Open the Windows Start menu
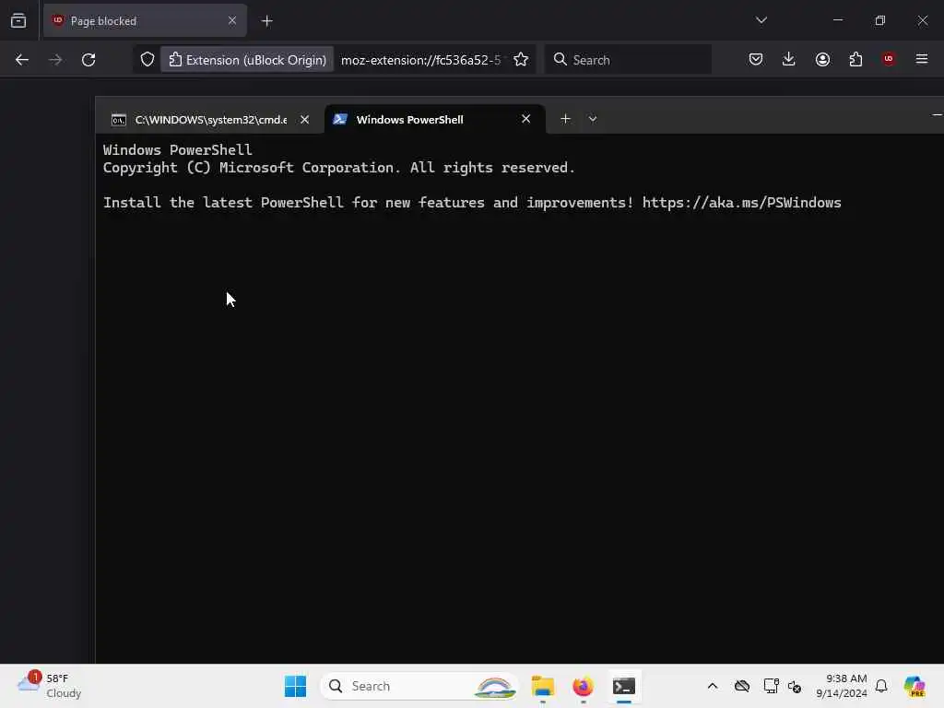Viewport: 944px width, 708px height. pyautogui.click(x=295, y=686)
